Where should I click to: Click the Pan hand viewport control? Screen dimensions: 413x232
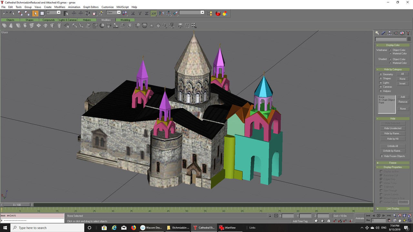point(399,221)
